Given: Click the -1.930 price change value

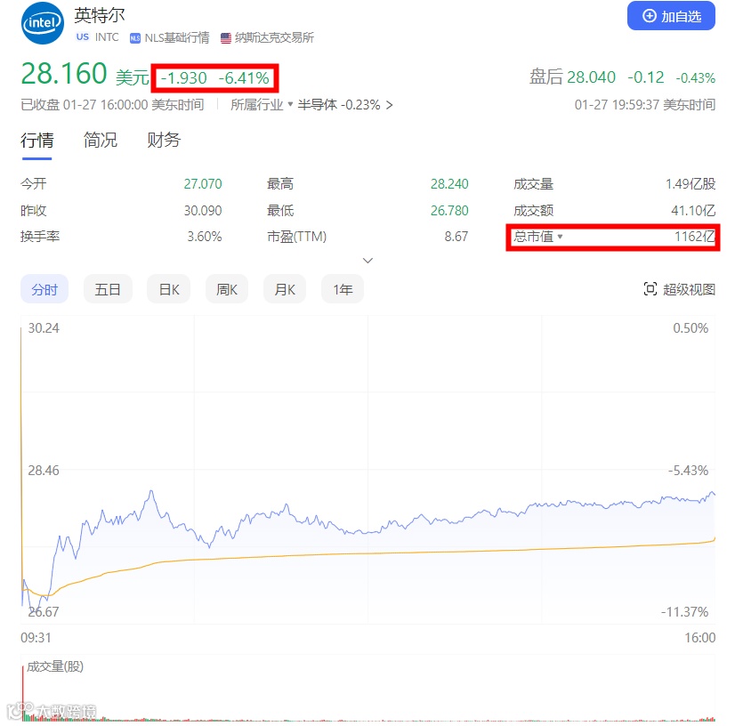Looking at the screenshot, I should point(183,77).
